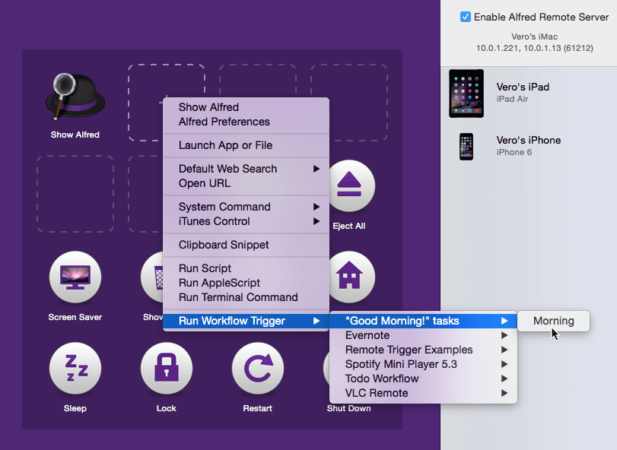Activate the Screen Saver icon

[x=75, y=277]
